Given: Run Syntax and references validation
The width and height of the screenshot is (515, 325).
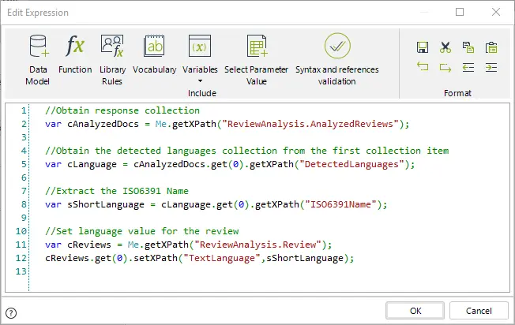Looking at the screenshot, I should pyautogui.click(x=337, y=59).
